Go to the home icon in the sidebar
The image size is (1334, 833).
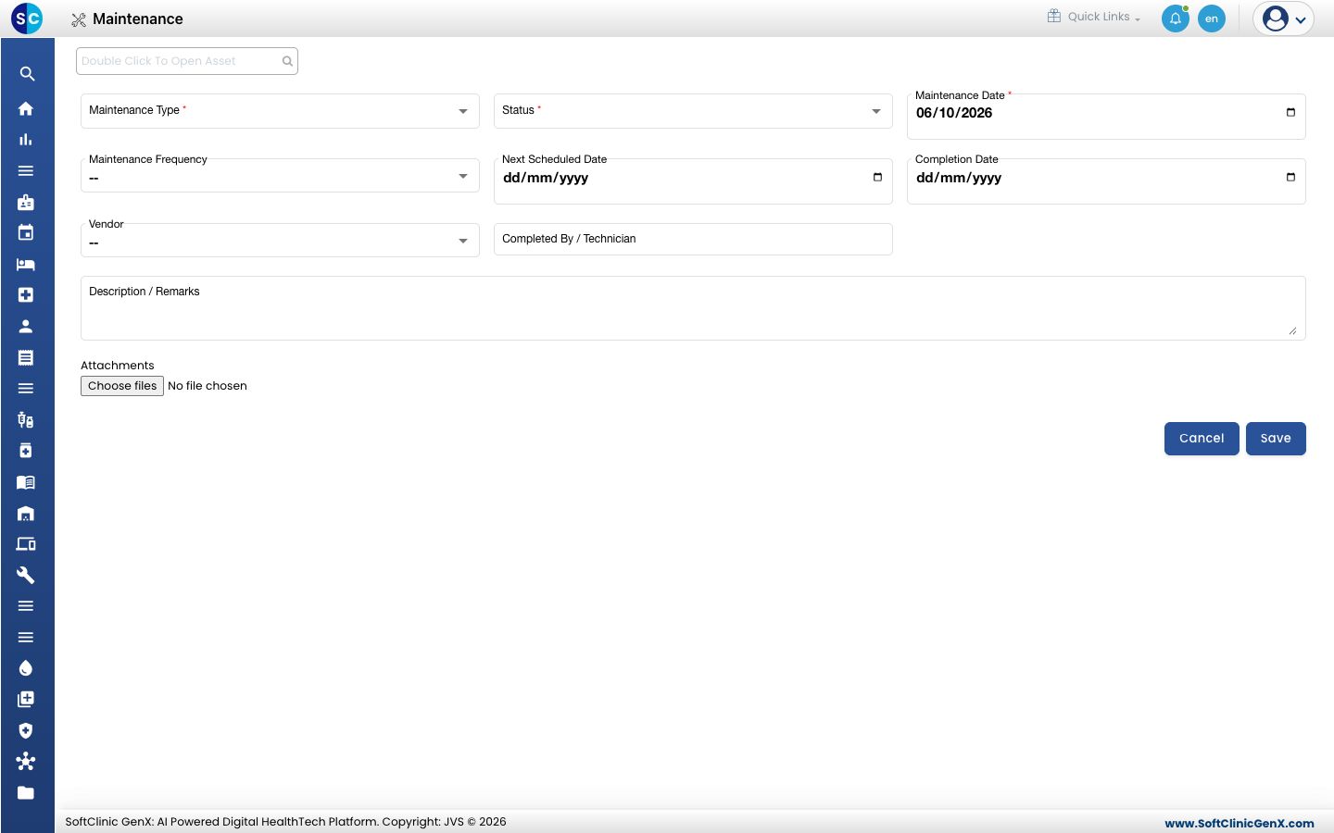point(26,108)
